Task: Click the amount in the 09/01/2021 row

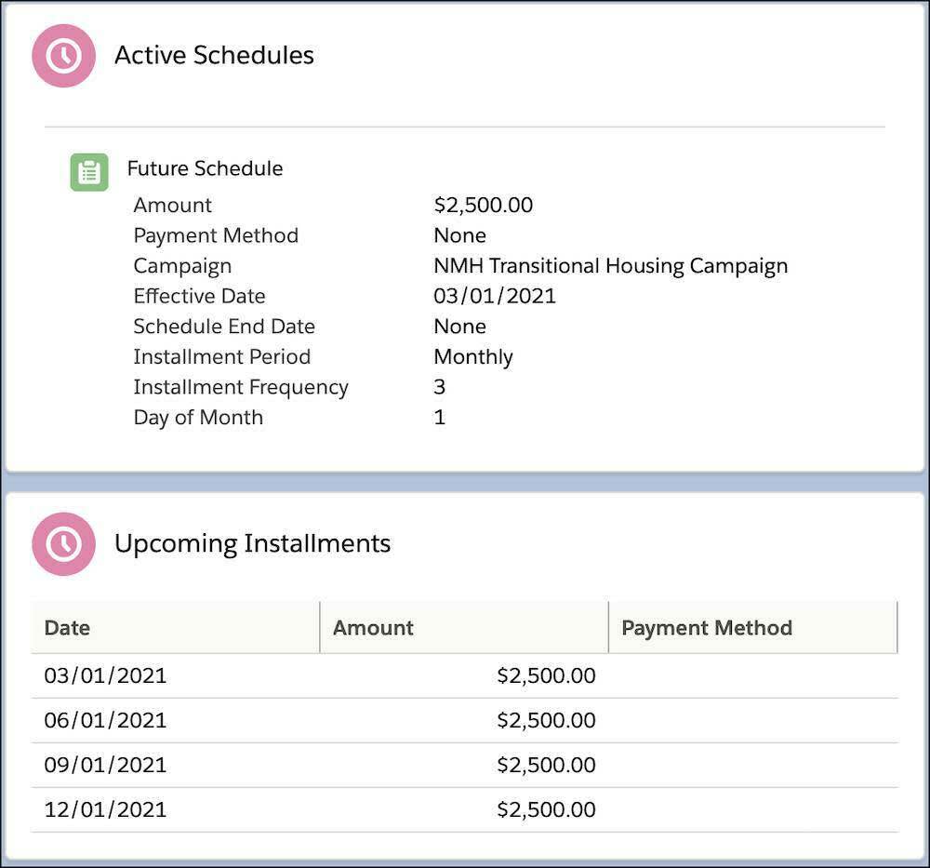Action: 546,765
